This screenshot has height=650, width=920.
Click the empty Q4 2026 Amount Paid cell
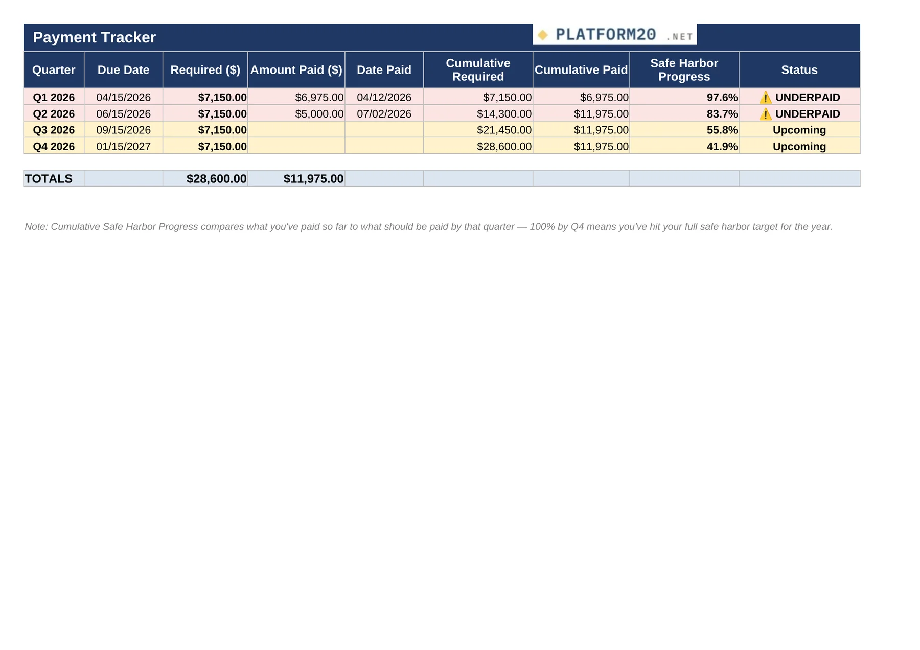[296, 146]
